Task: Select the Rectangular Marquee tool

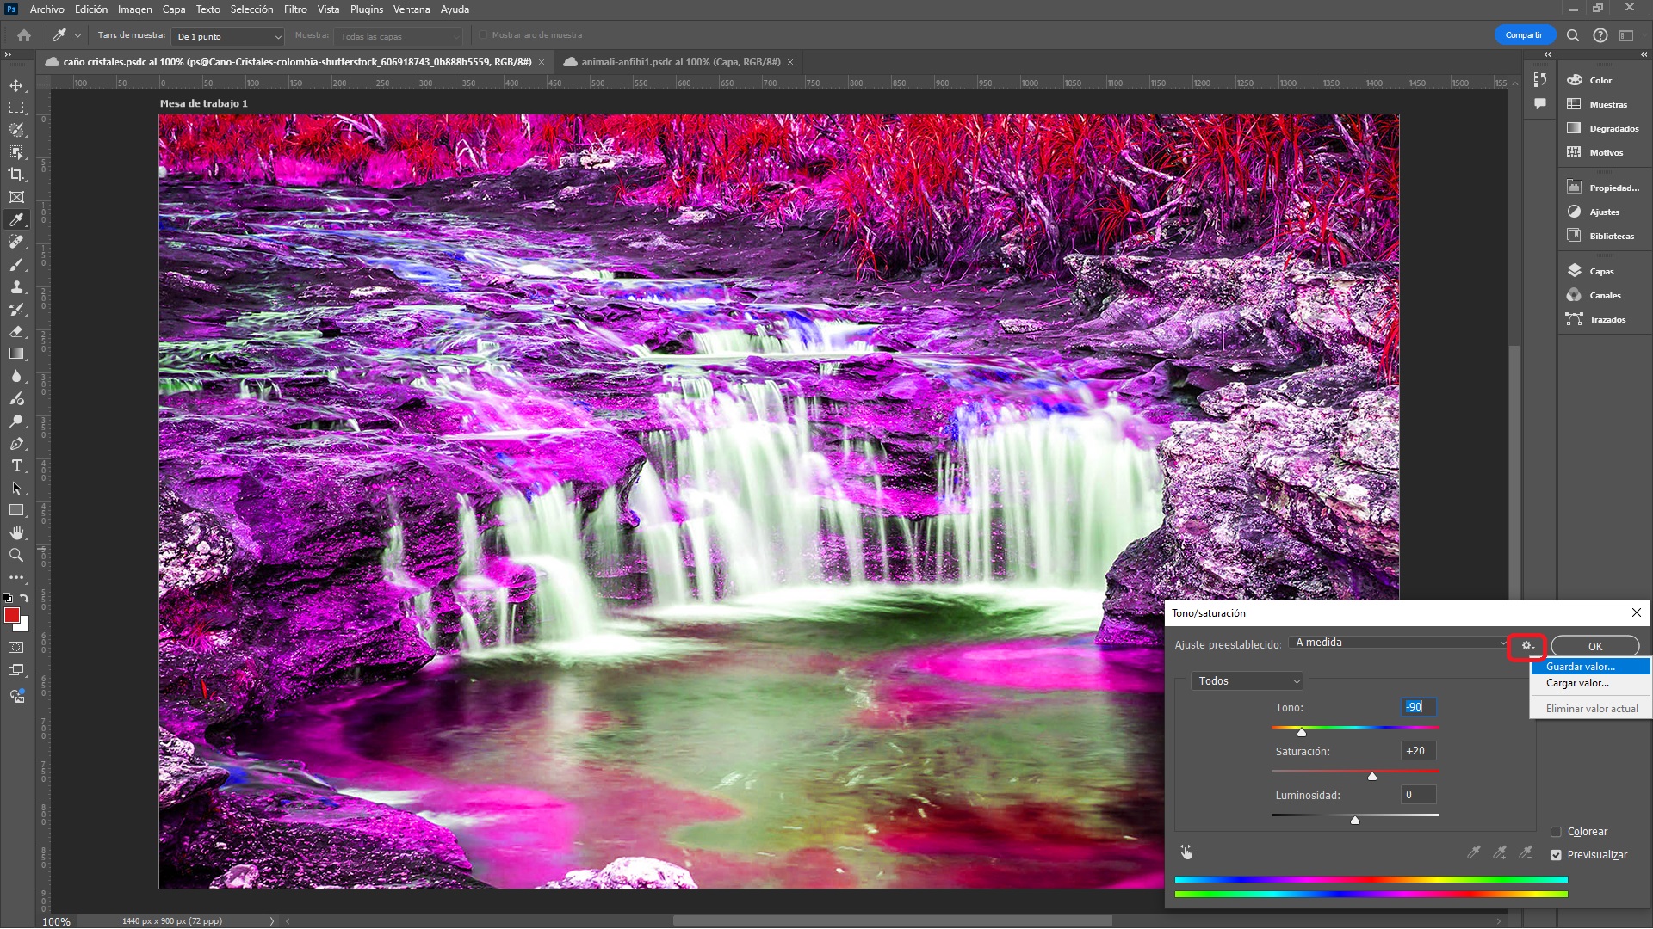Action: point(16,108)
